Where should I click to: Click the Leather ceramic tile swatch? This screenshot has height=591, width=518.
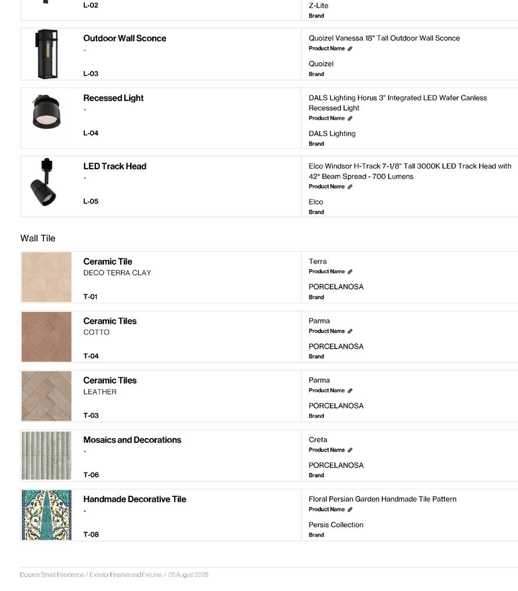tap(46, 396)
